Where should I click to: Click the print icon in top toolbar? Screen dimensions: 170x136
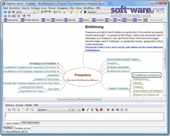(13, 12)
